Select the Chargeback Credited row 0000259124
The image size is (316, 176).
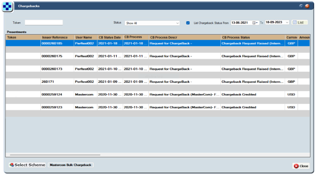[x=158, y=94]
